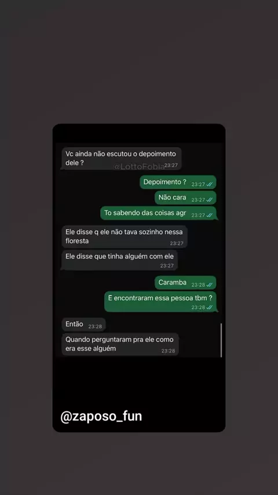Click the ticks under 'E encontraram essa pessoa tbm ?'
The image size is (278, 495).
point(210,307)
